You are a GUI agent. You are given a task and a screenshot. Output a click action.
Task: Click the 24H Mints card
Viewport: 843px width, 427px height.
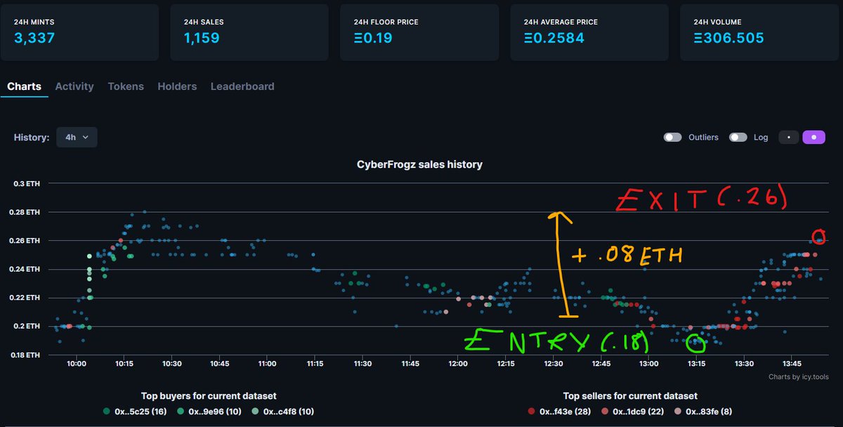pyautogui.click(x=79, y=32)
